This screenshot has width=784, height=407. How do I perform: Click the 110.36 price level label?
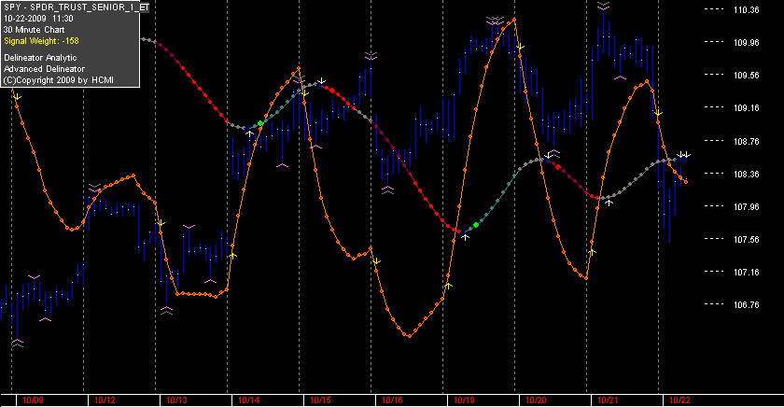[x=746, y=10]
